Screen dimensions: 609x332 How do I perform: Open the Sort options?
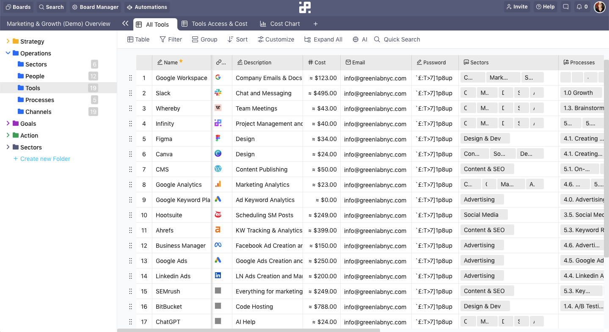pos(237,39)
